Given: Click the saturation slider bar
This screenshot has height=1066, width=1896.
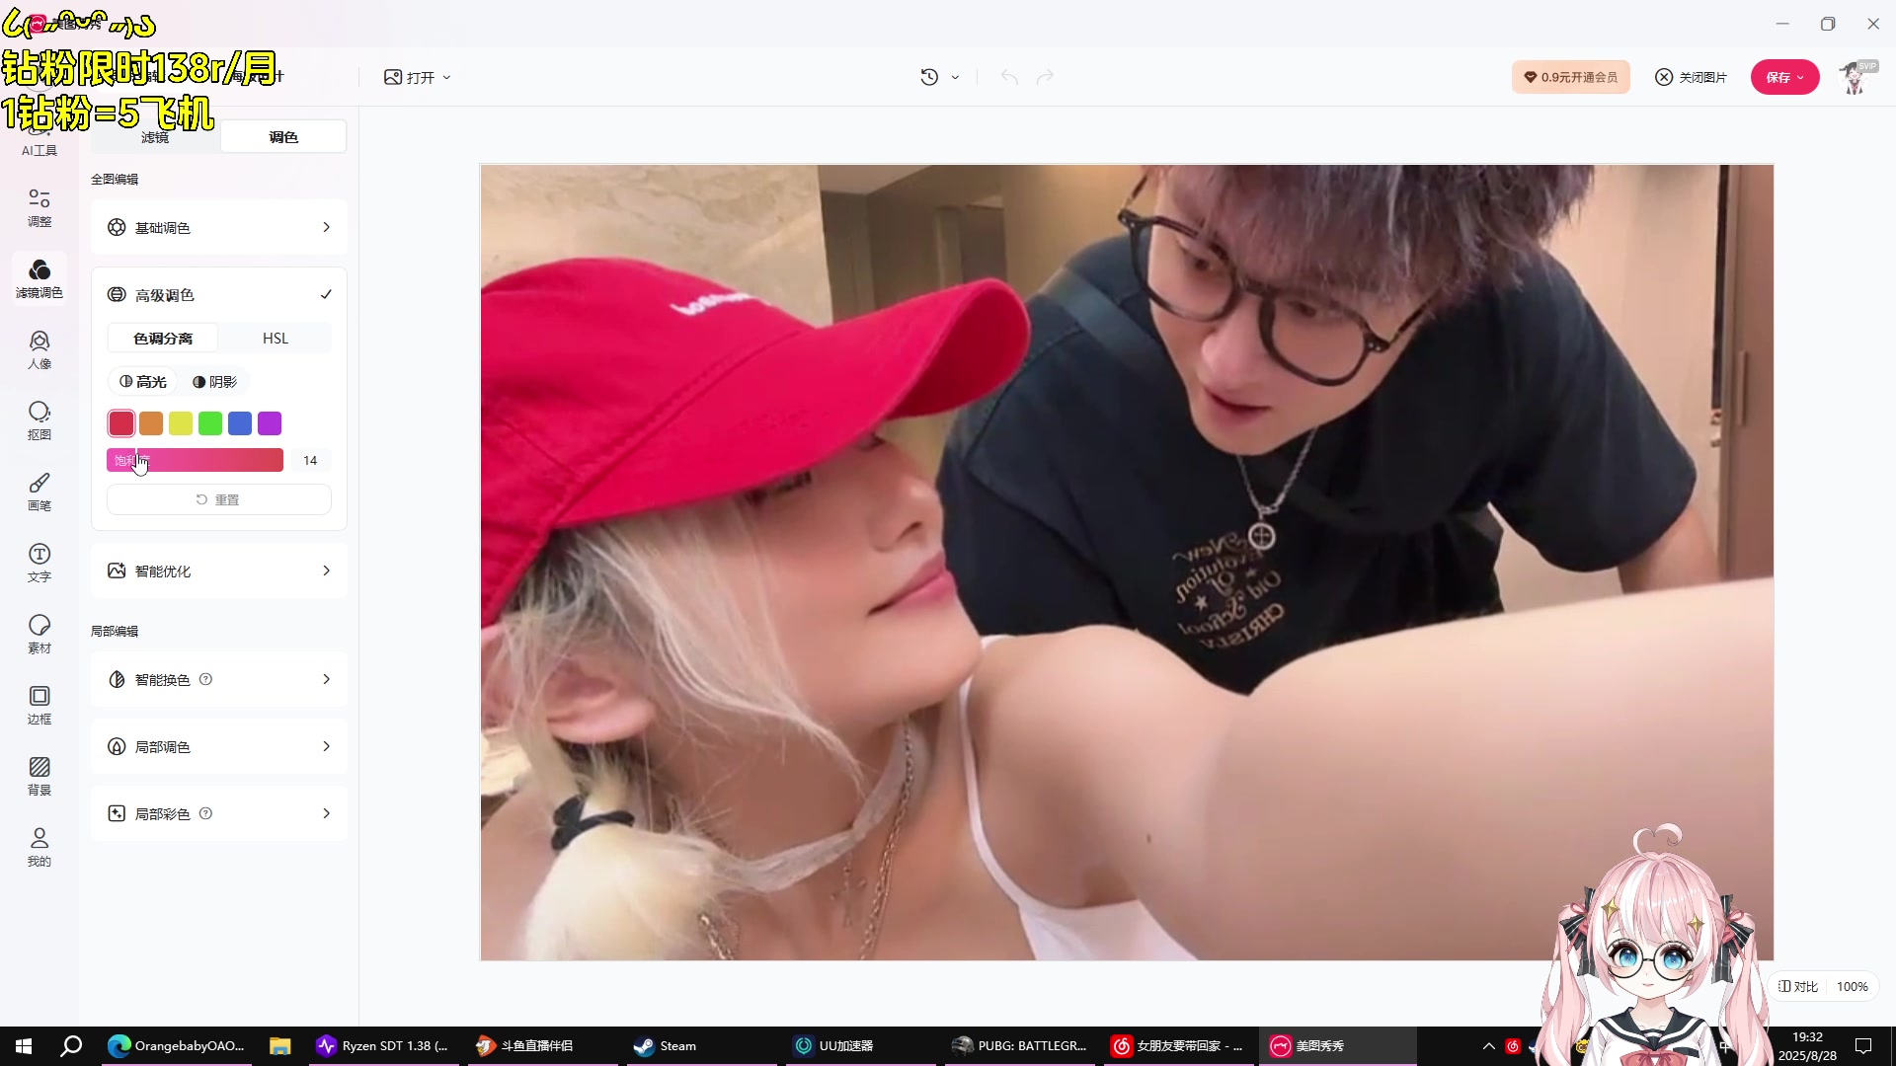Looking at the screenshot, I should pyautogui.click(x=196, y=460).
